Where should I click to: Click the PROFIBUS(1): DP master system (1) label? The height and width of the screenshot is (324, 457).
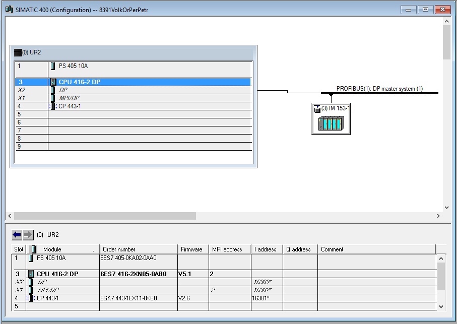pyautogui.click(x=379, y=89)
